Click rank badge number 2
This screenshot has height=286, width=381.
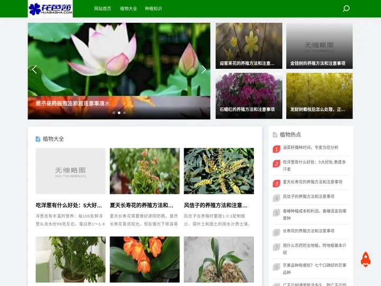click(276, 164)
